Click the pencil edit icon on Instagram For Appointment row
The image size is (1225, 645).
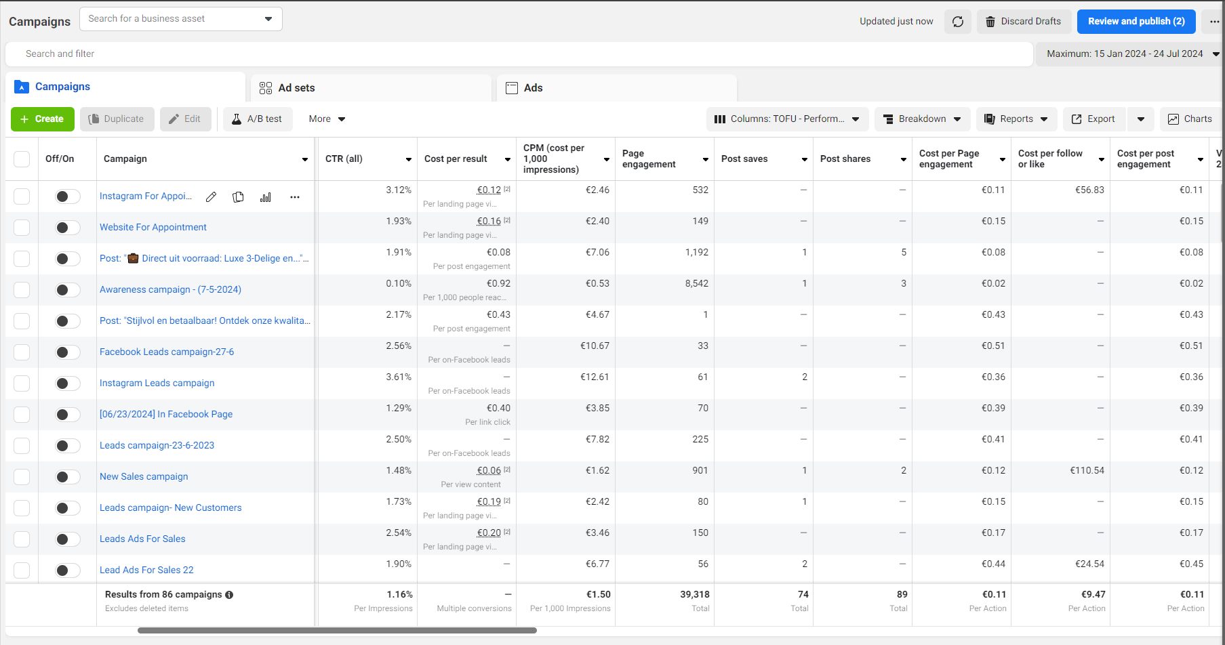pyautogui.click(x=212, y=197)
